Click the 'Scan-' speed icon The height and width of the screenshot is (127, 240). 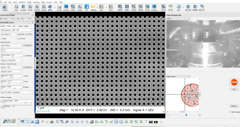point(101,7)
